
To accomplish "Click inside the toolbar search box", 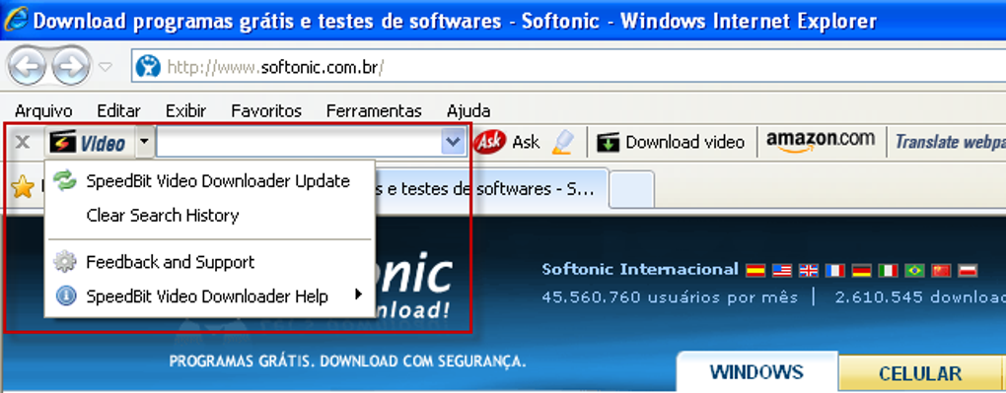I will coord(298,142).
